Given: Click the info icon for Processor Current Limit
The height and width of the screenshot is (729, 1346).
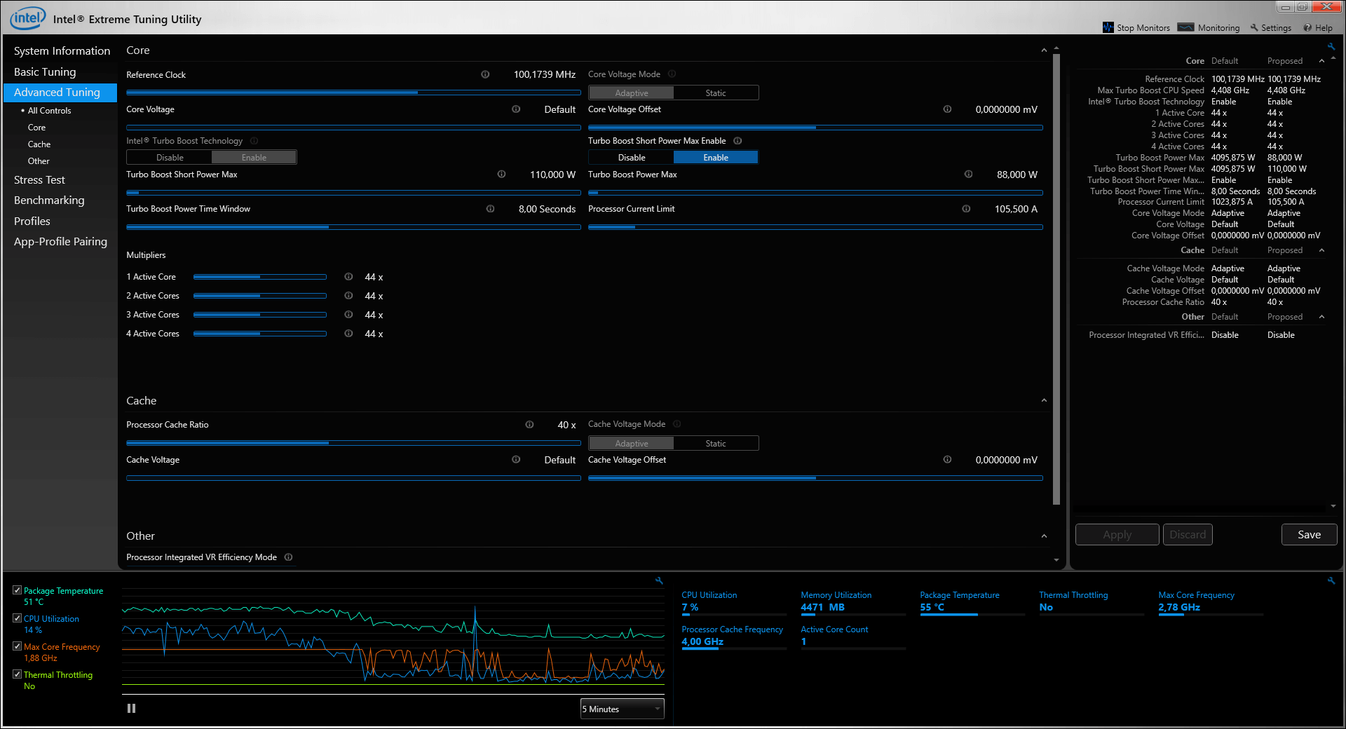Looking at the screenshot, I should click(966, 209).
